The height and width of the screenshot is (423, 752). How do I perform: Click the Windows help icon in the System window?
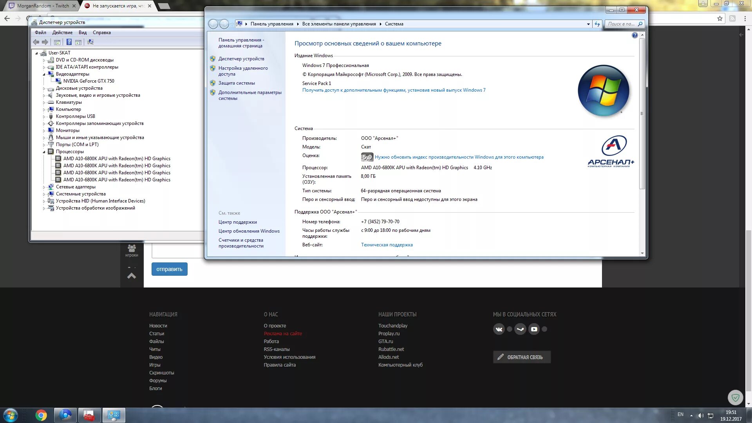coord(634,35)
